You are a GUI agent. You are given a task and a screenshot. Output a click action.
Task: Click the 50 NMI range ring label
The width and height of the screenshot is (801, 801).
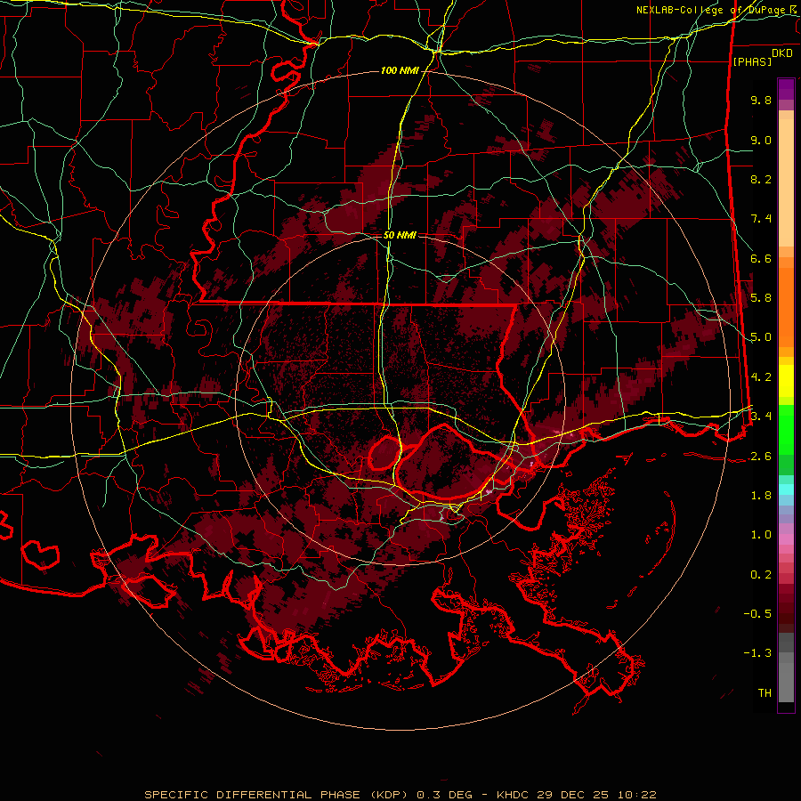click(400, 236)
